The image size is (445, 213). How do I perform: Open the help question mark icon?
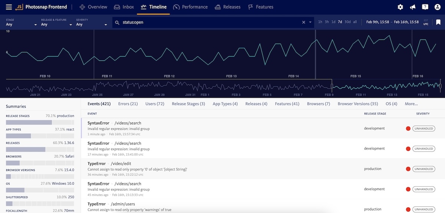pos(425,7)
